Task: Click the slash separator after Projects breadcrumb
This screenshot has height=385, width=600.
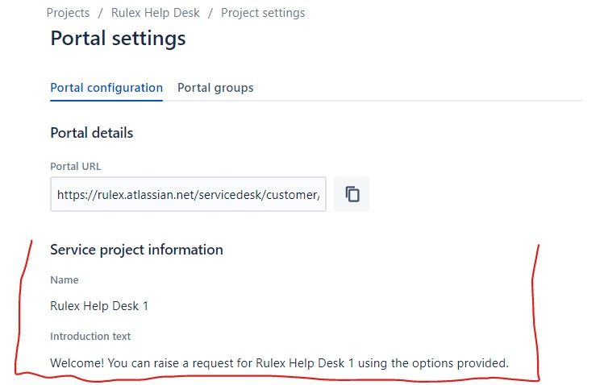Action: click(x=101, y=13)
